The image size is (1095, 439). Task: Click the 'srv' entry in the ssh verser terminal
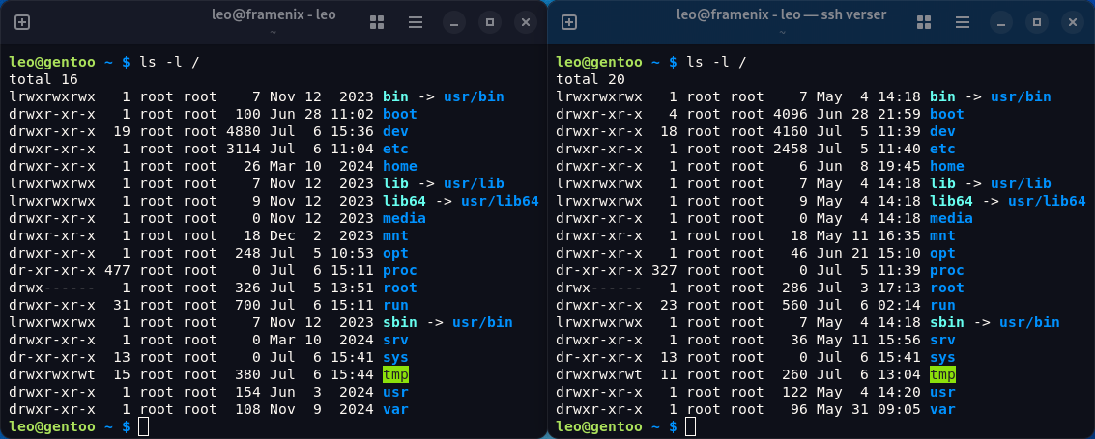click(x=942, y=340)
